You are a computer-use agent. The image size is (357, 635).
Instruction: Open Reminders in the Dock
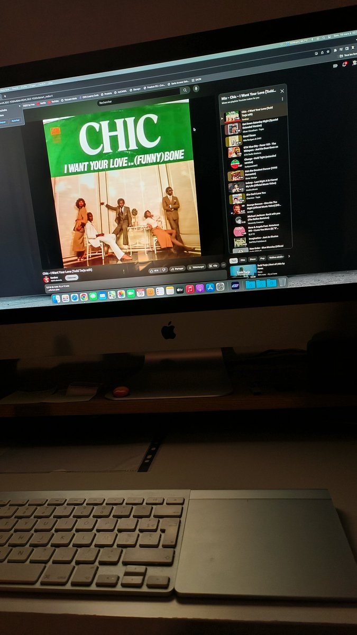160,292
